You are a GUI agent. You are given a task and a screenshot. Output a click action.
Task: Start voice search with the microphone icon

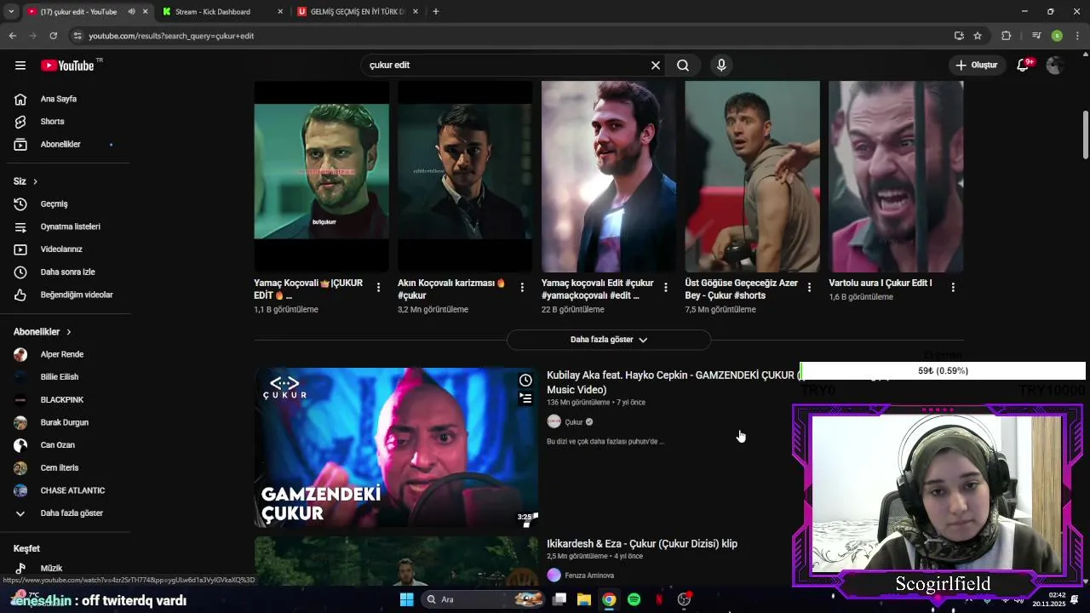tap(721, 66)
